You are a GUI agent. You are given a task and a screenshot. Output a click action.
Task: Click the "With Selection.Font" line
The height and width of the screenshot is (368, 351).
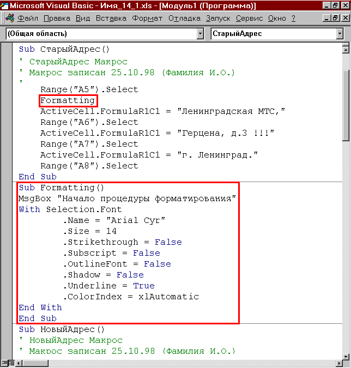[70, 209]
